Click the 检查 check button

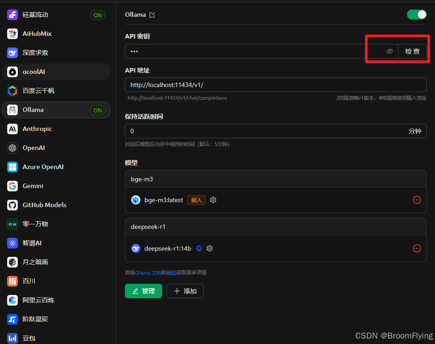pyautogui.click(x=412, y=51)
